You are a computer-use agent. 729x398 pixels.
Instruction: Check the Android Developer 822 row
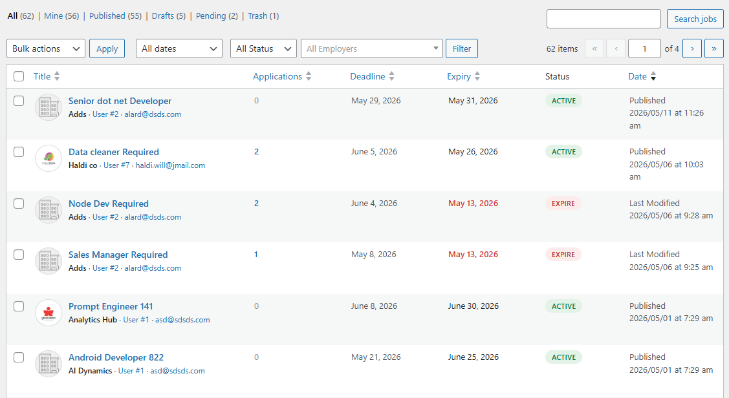coord(19,357)
